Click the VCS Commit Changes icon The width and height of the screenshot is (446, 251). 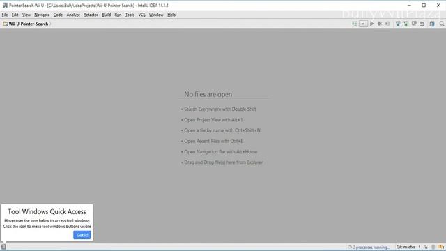[x=406, y=24]
